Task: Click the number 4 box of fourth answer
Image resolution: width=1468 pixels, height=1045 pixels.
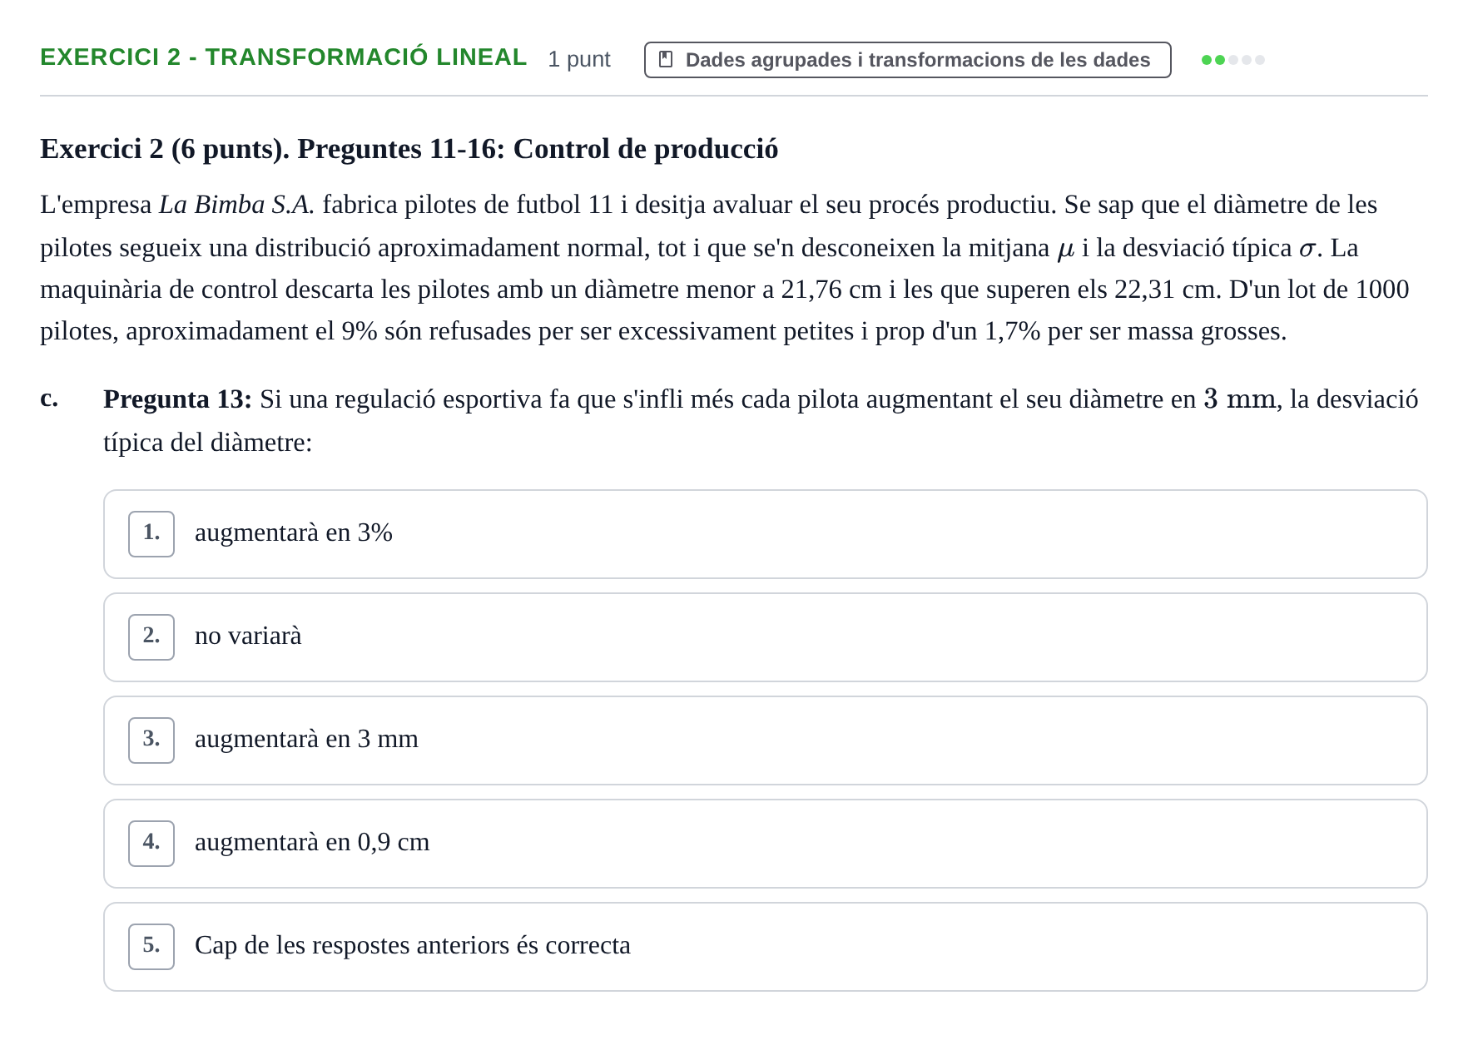Action: (x=151, y=844)
